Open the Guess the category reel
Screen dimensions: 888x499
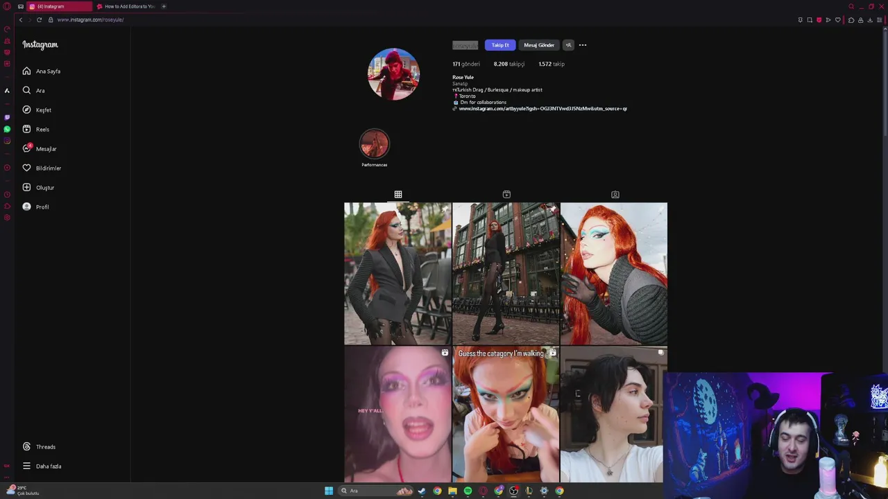click(506, 414)
